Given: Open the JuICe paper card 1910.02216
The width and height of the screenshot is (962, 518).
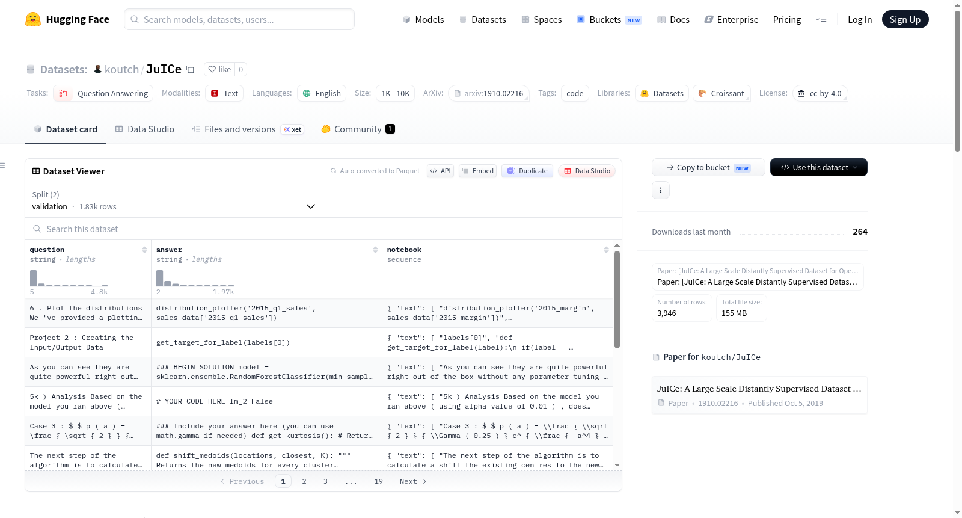Looking at the screenshot, I should pos(759,395).
